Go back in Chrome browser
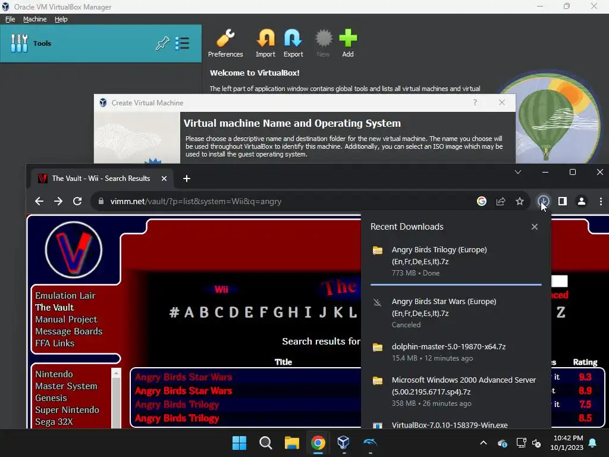 coord(39,201)
